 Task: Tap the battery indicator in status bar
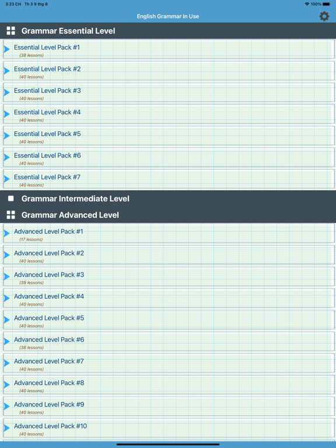327,4
